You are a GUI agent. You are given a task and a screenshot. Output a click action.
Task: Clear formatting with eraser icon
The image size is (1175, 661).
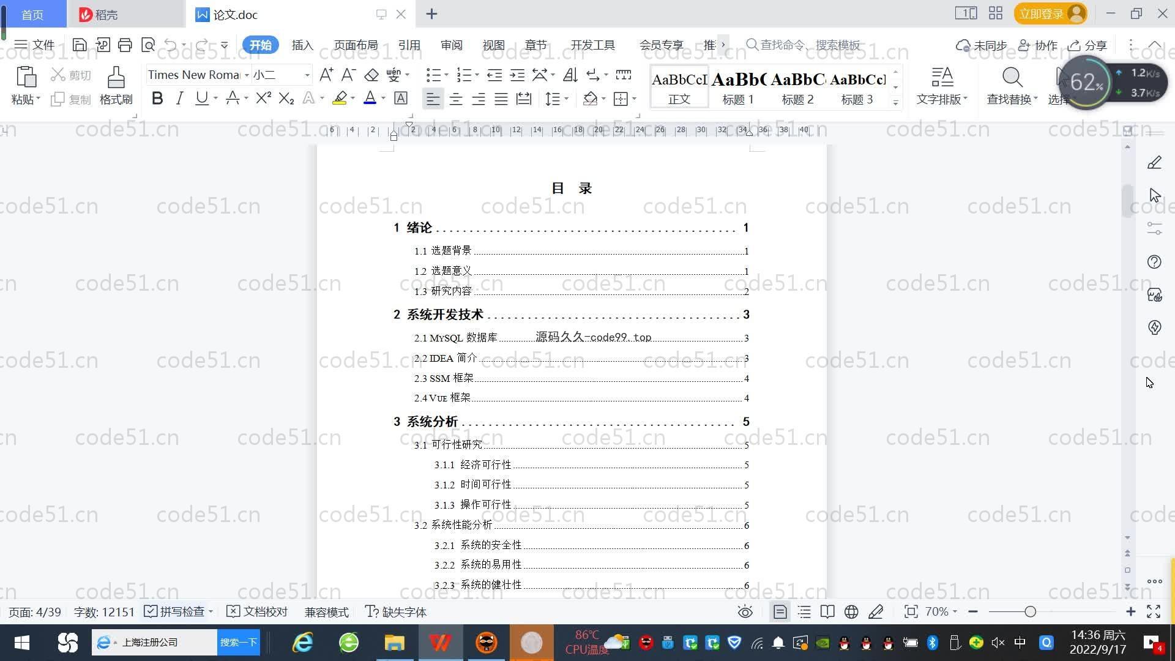[x=371, y=75]
